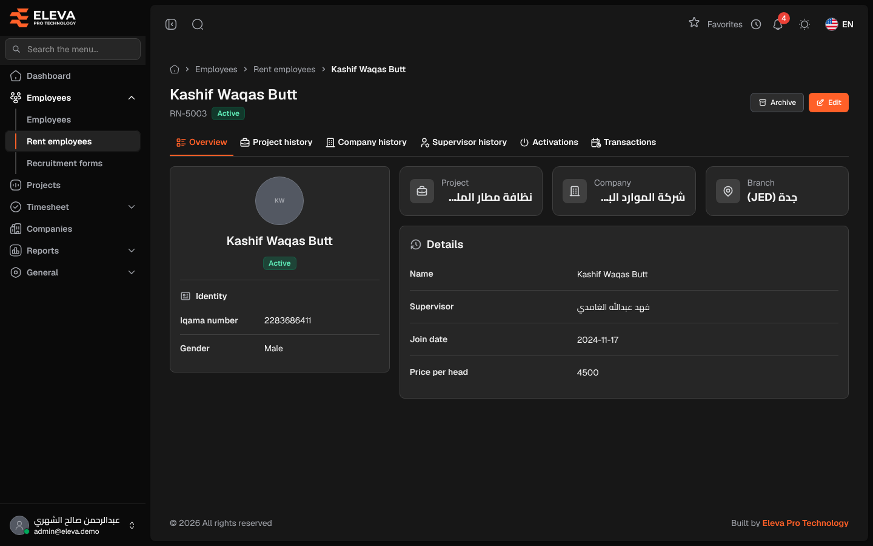Image resolution: width=873 pixels, height=546 pixels.
Task: Open Companies from sidebar
Action: coord(73,229)
